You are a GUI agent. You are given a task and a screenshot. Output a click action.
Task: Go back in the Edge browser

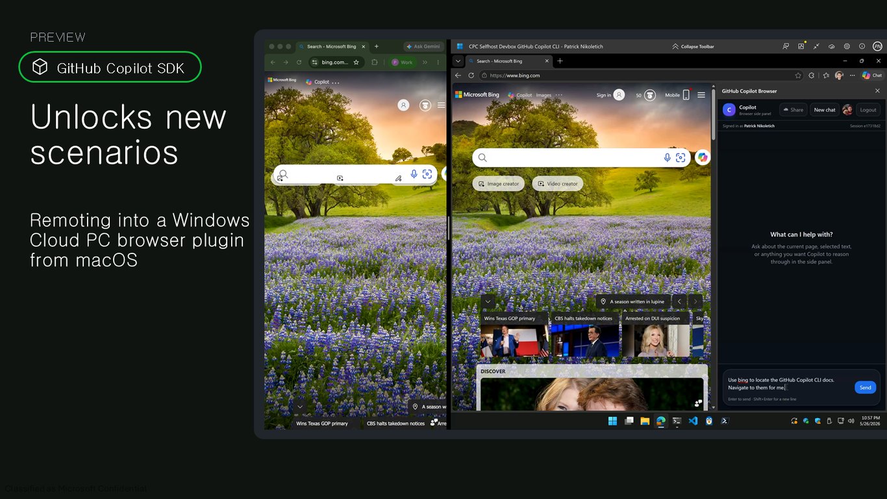pyautogui.click(x=458, y=75)
